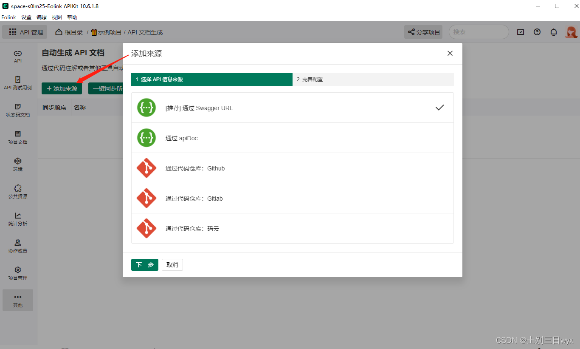Viewport: 580px width, 349px height.
Task: Click the Github git icon
Action: [146, 168]
